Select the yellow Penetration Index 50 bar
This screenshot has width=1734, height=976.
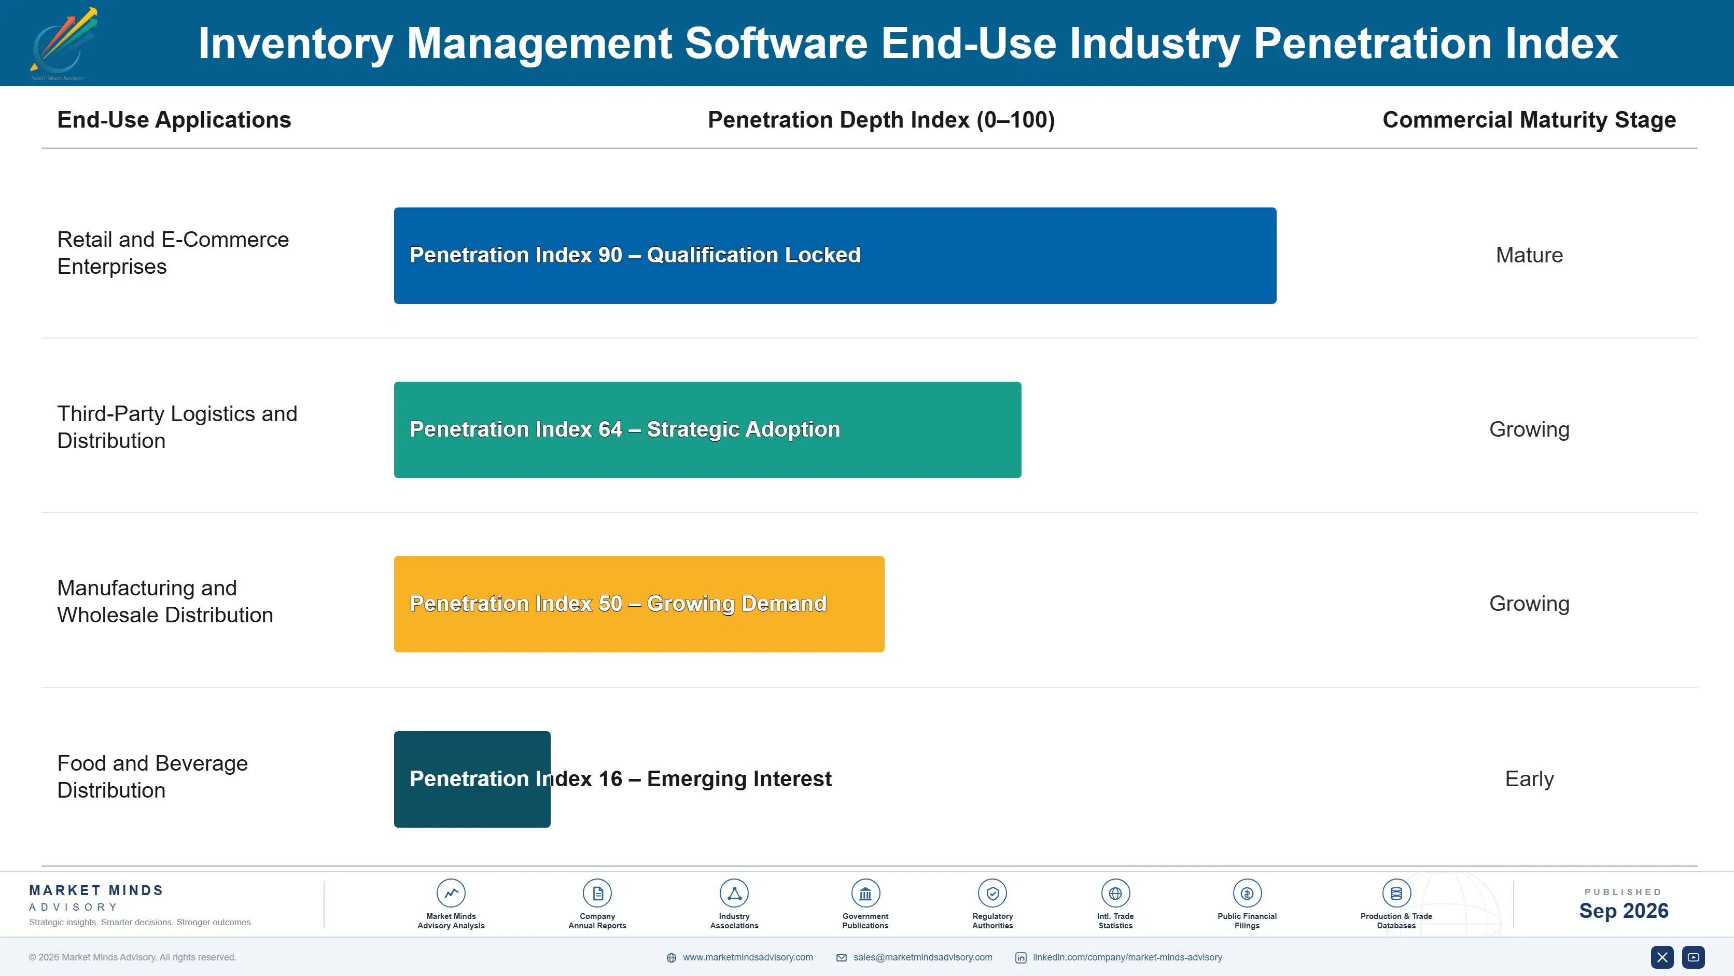(639, 604)
